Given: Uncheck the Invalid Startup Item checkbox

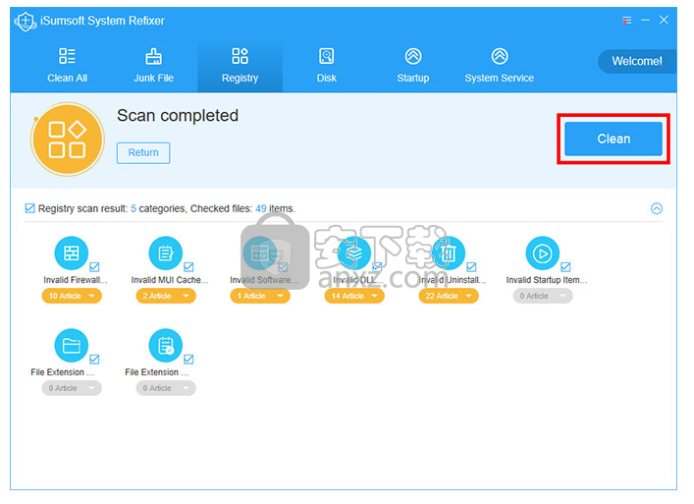Looking at the screenshot, I should coord(565,266).
